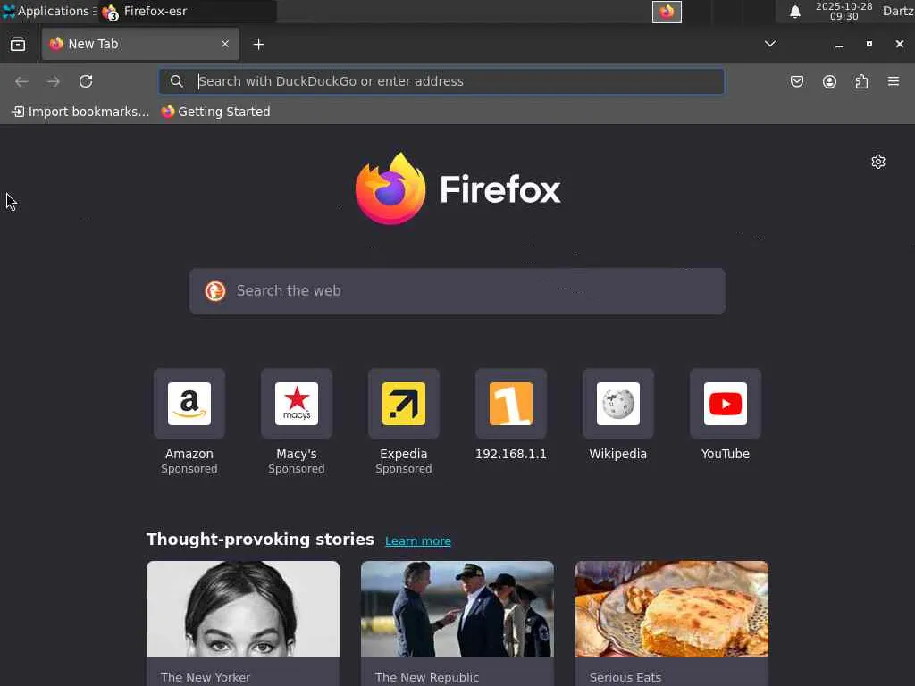Open the application hamburger menu
915x686 pixels.
(894, 81)
